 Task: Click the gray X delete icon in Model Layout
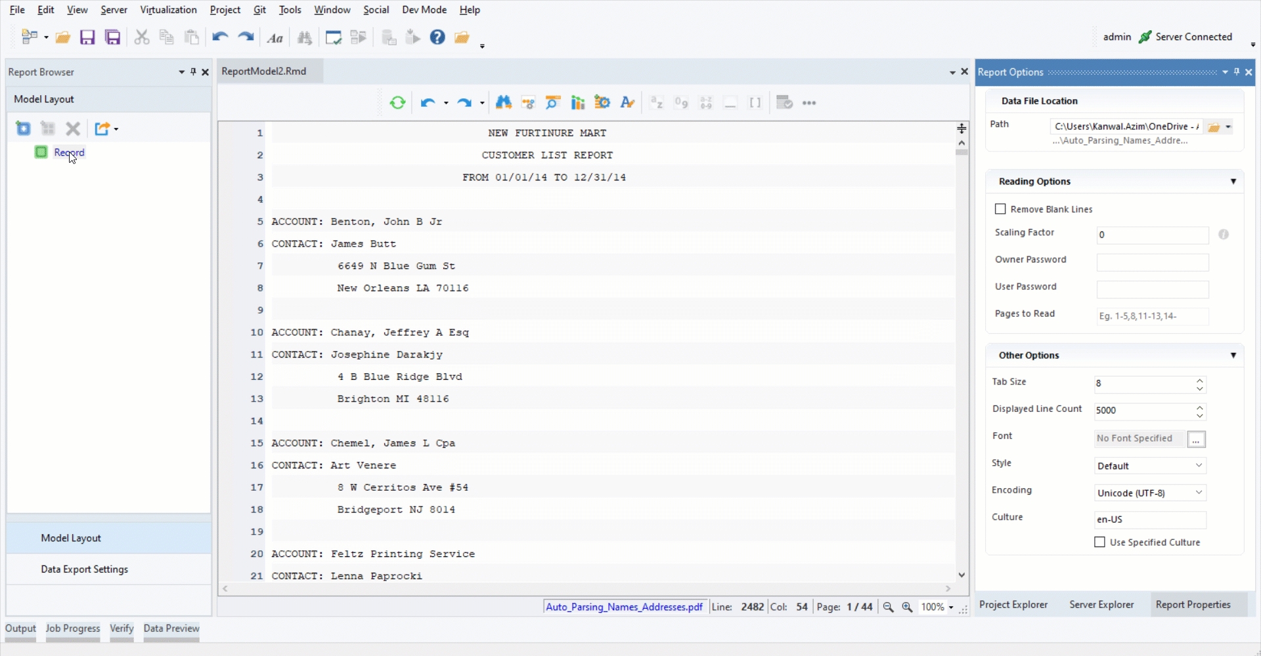click(73, 129)
